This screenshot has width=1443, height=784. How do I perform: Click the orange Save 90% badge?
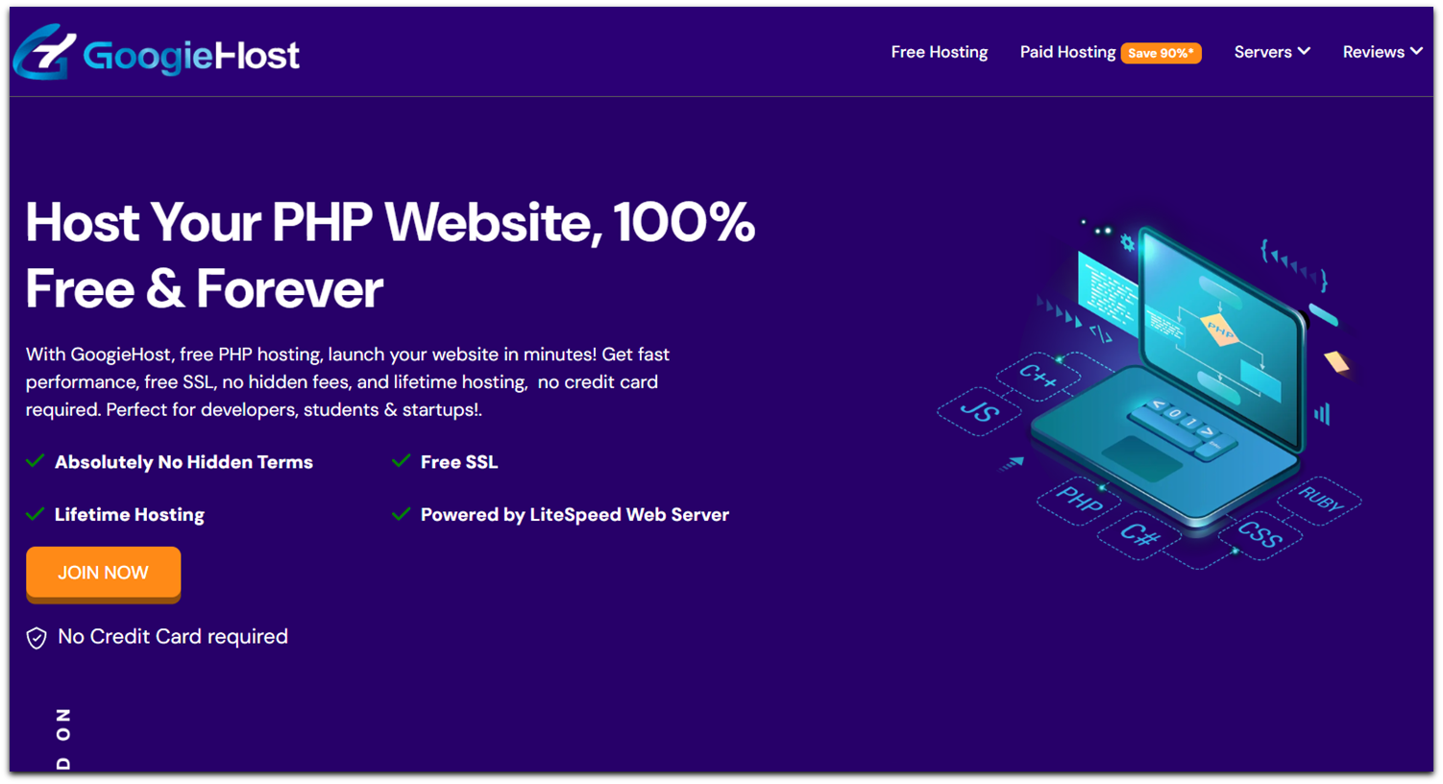[x=1161, y=53]
